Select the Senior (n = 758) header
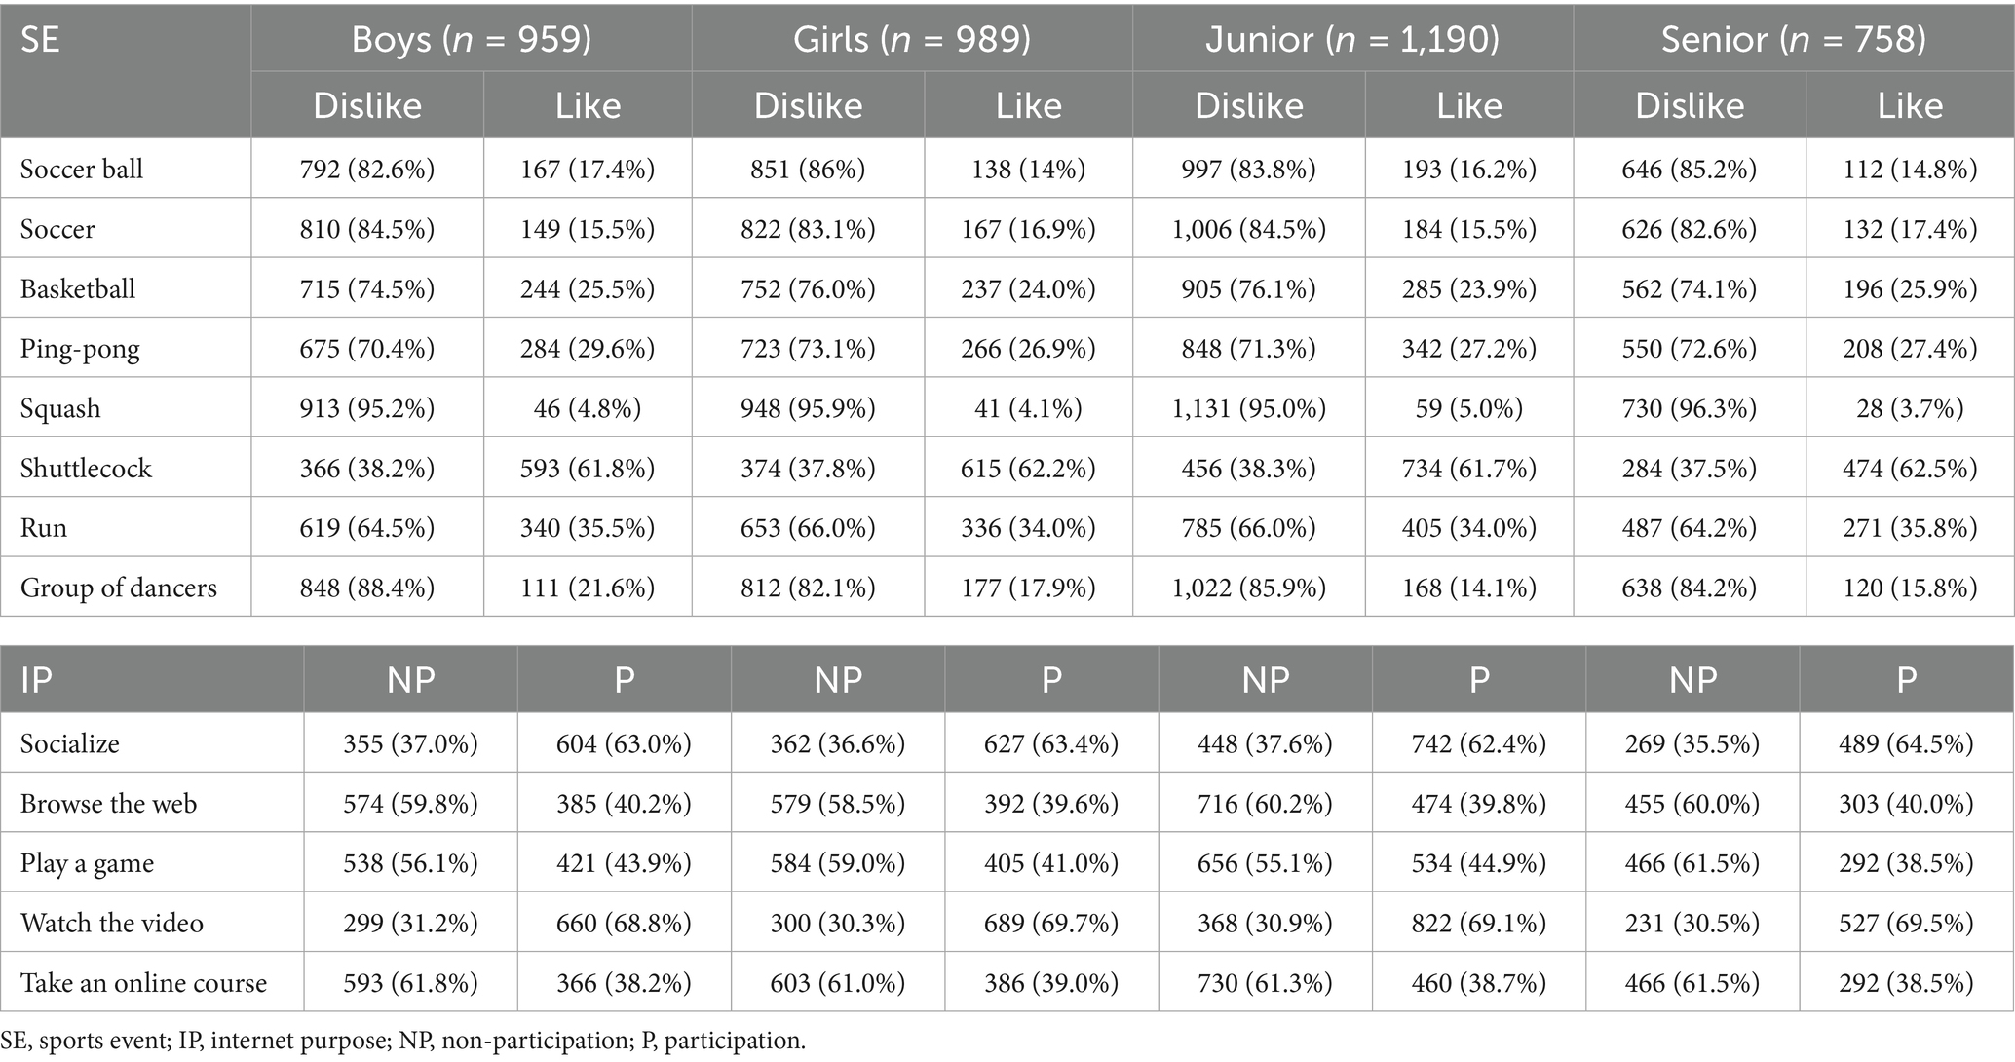This screenshot has width=2015, height=1062. tap(1794, 39)
